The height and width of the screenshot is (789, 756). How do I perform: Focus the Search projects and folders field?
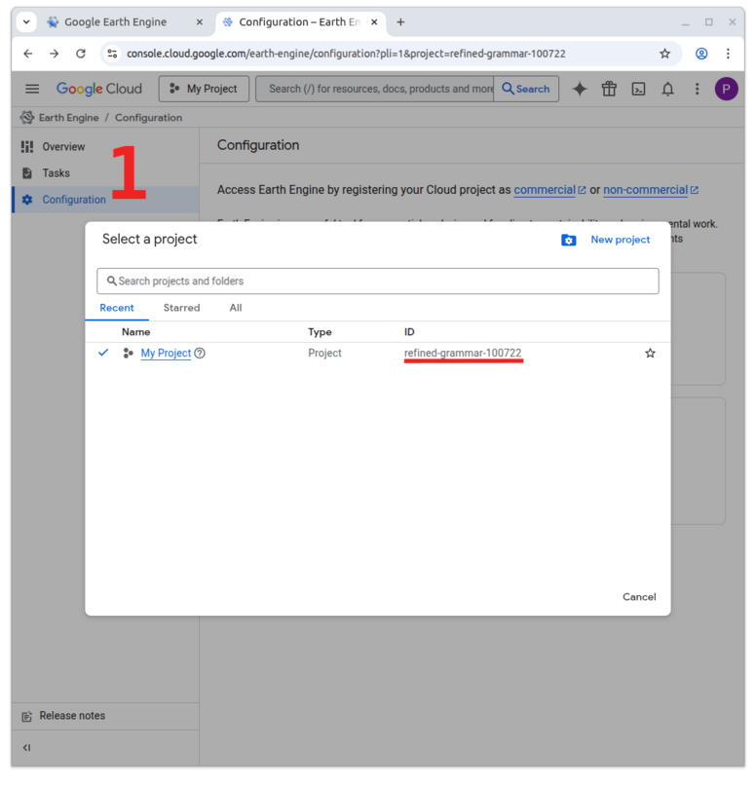378,281
